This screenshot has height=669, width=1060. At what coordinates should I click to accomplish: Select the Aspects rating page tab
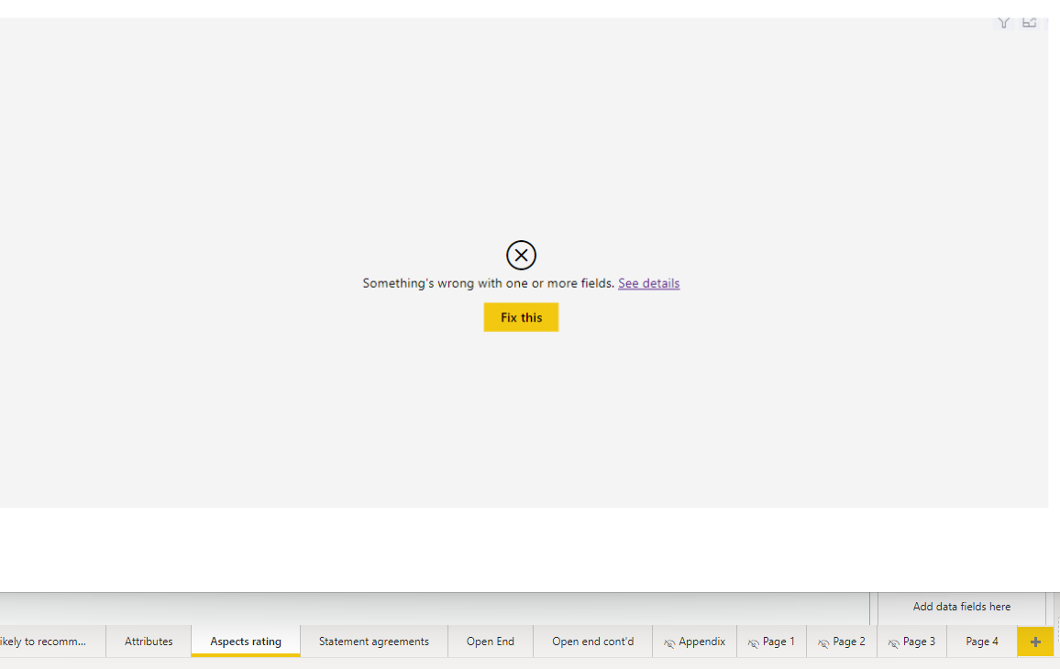(x=246, y=642)
